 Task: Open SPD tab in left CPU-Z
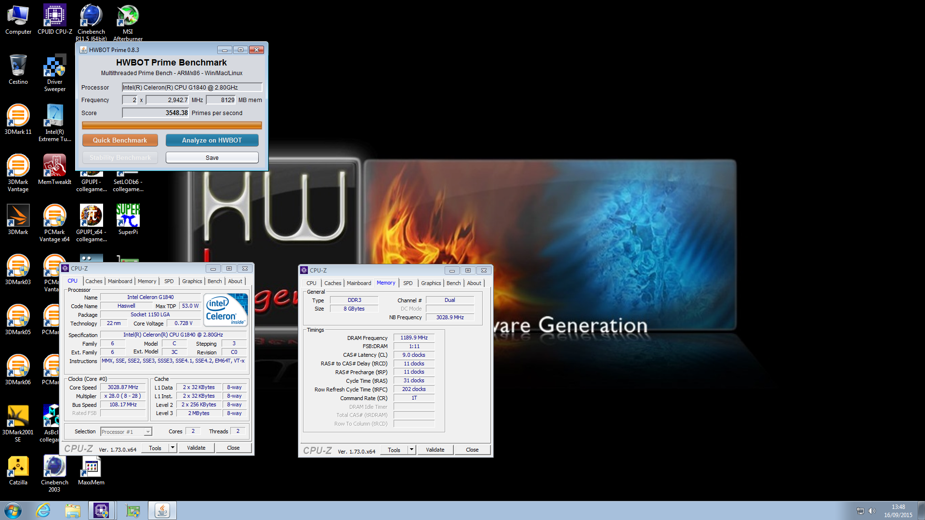[169, 281]
